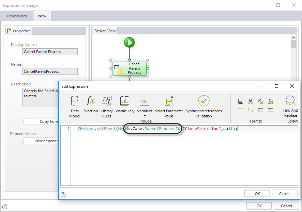Select the green Start node
Image resolution: width=302 pixels, height=212 pixels.
tap(129, 42)
